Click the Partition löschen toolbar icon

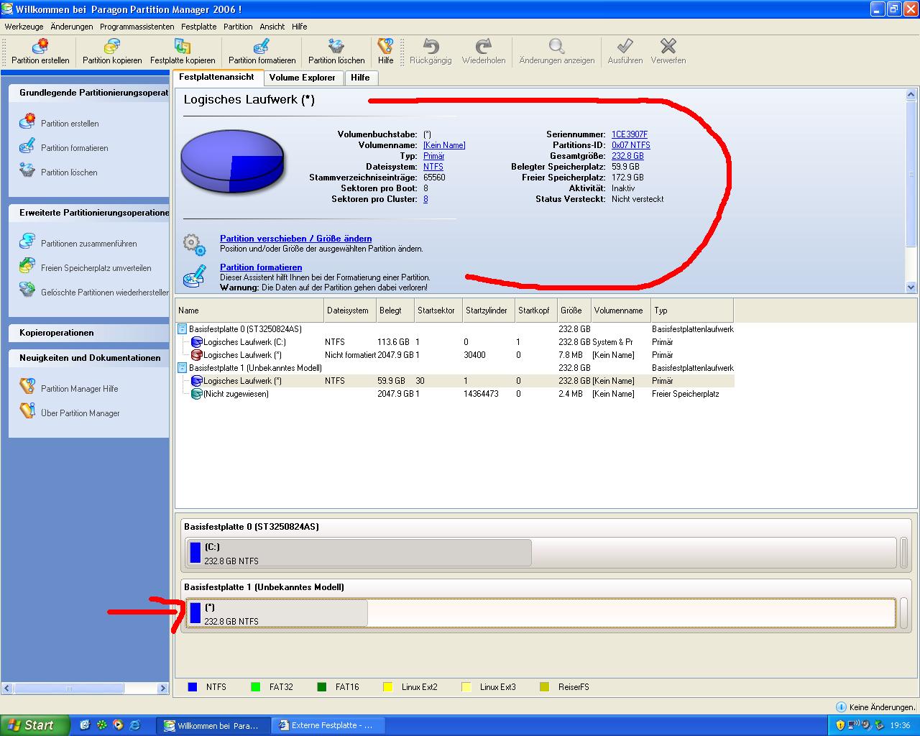[x=336, y=46]
